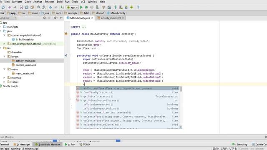Click Scroll from Source icon in project panel

45,18
